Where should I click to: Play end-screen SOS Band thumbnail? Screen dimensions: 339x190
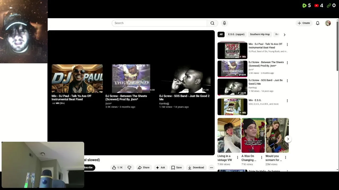[185, 79]
